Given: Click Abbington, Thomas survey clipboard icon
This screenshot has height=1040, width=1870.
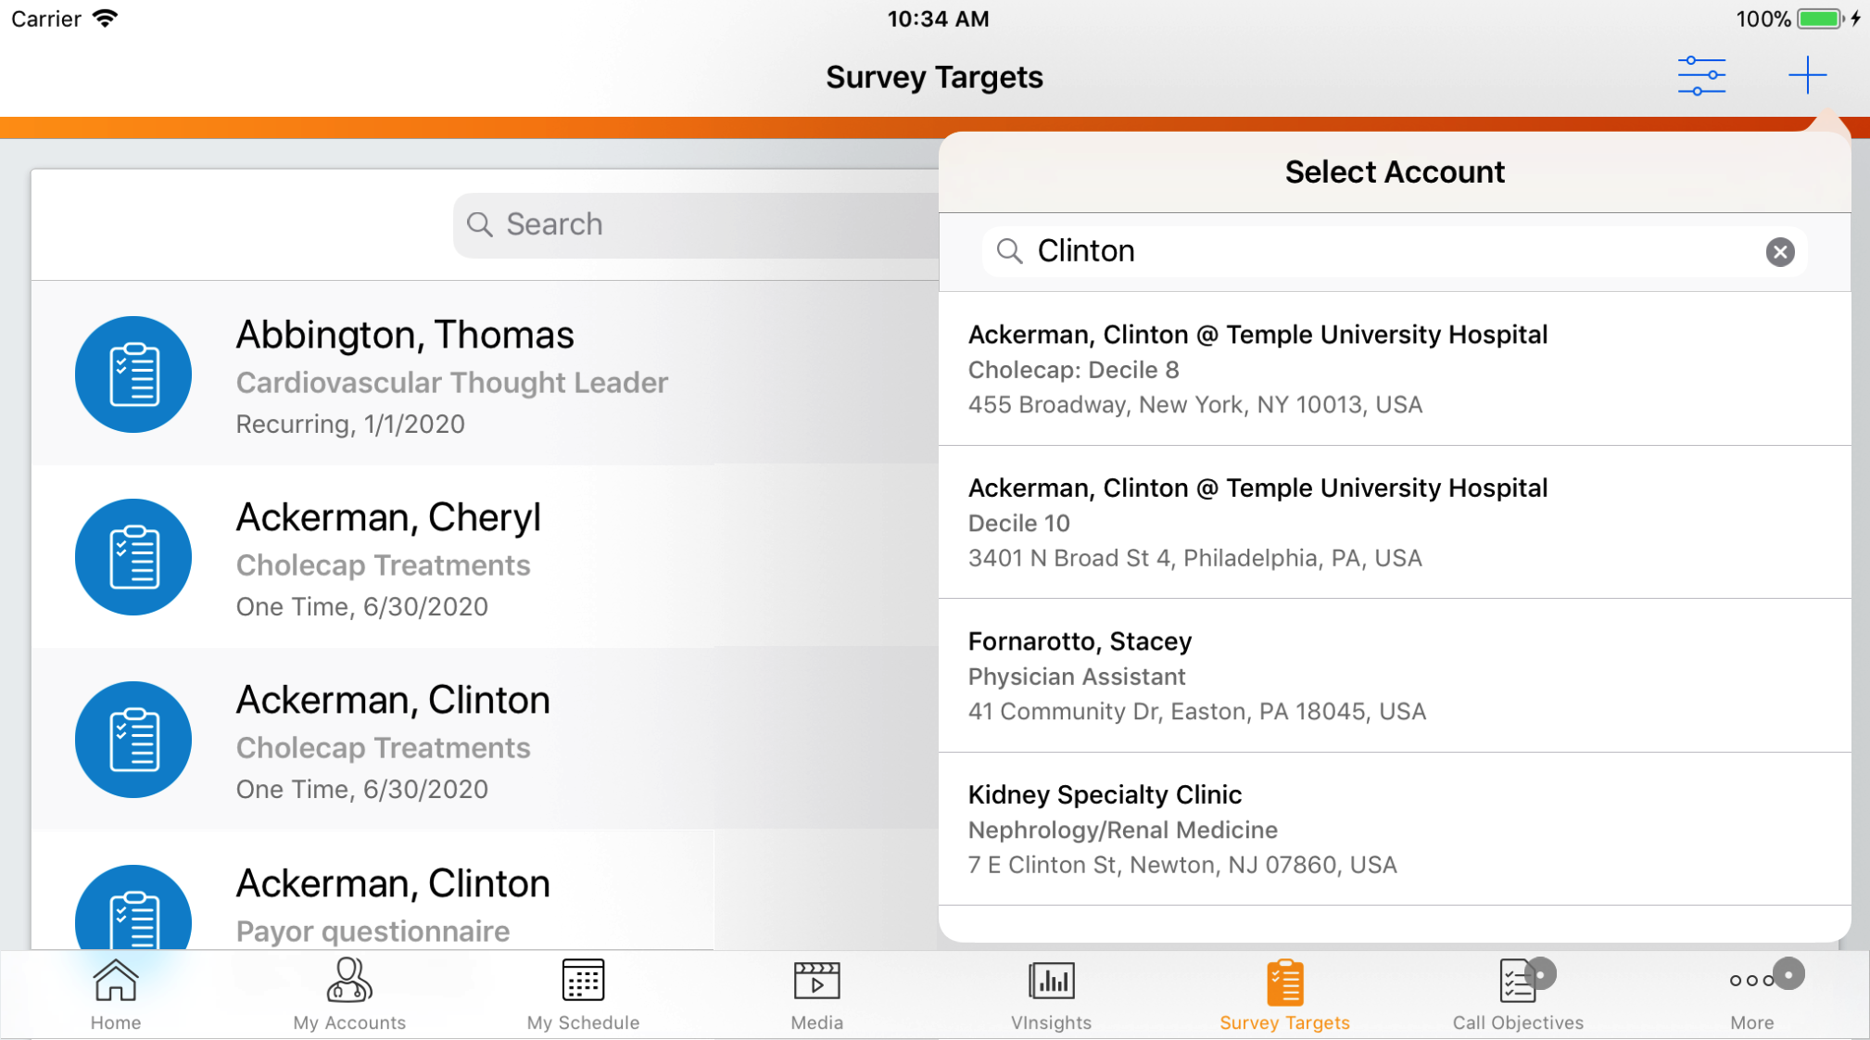Looking at the screenshot, I should point(133,374).
